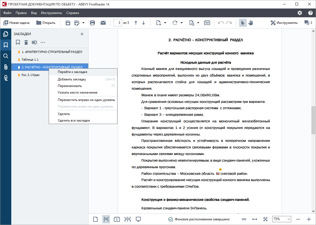Delete bookmark with trash icon

(x=26, y=42)
